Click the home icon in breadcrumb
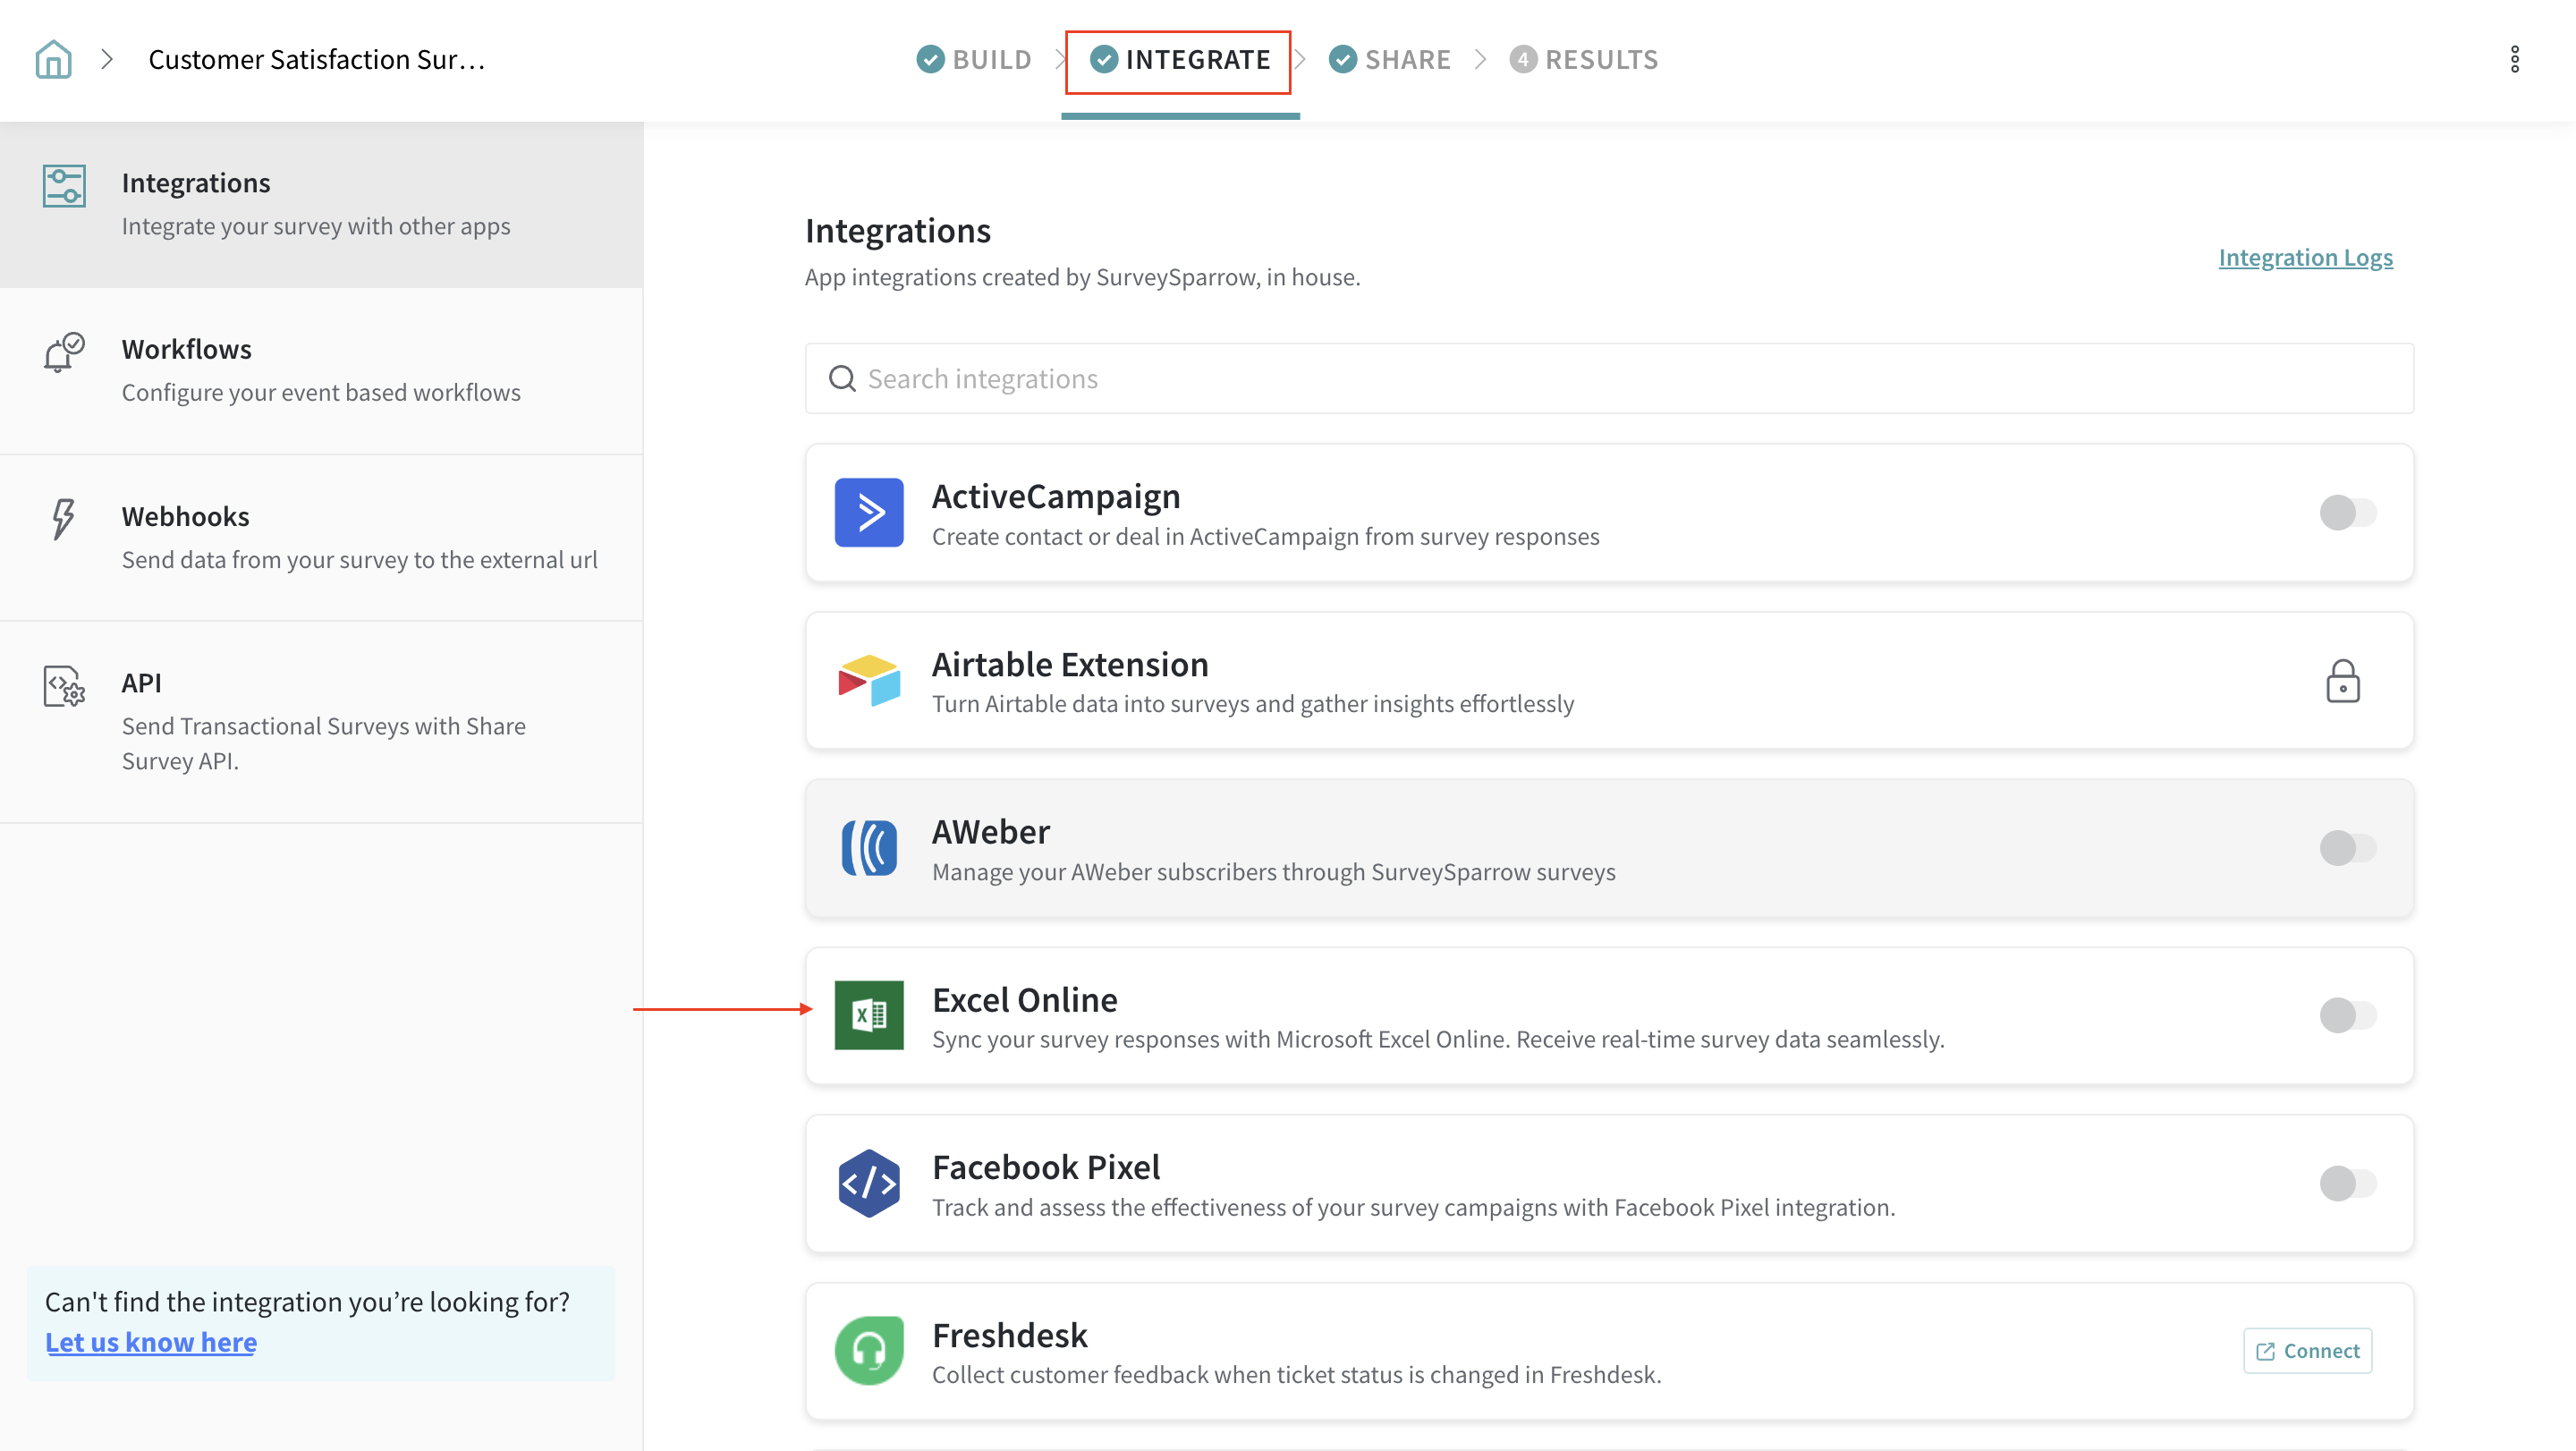 [53, 60]
